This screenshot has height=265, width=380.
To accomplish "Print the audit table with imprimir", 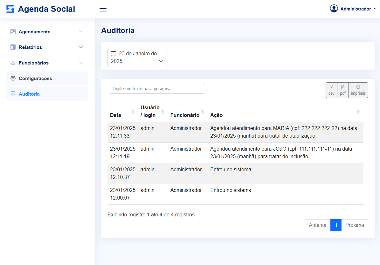I will click(x=358, y=90).
